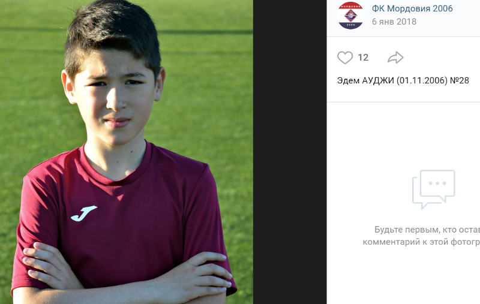The height and width of the screenshot is (304, 480).
Task: Click the 6 янв 2018 post date
Action: click(394, 22)
